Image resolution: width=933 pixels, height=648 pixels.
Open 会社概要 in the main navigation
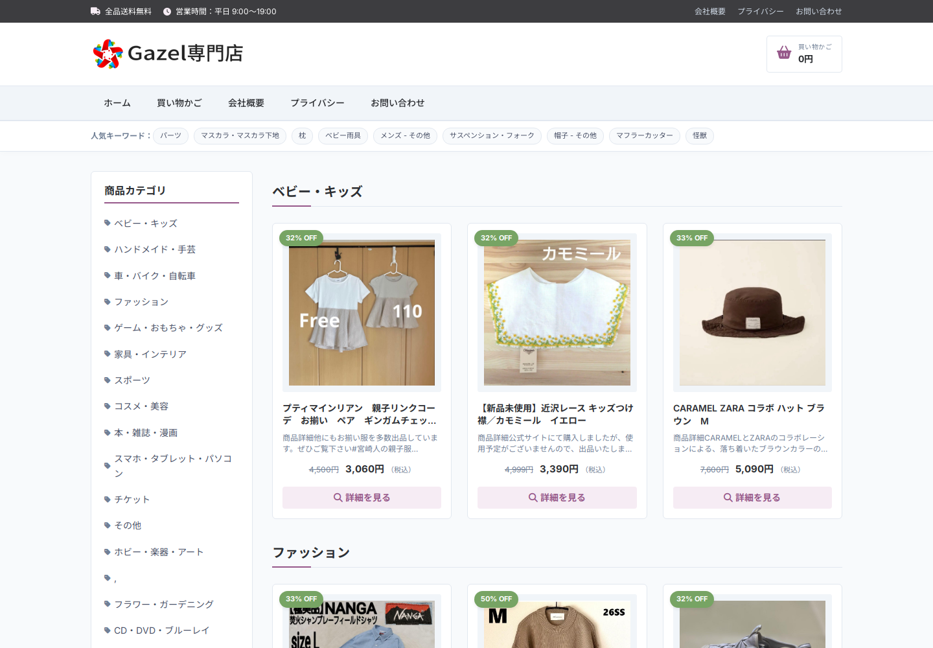[246, 103]
